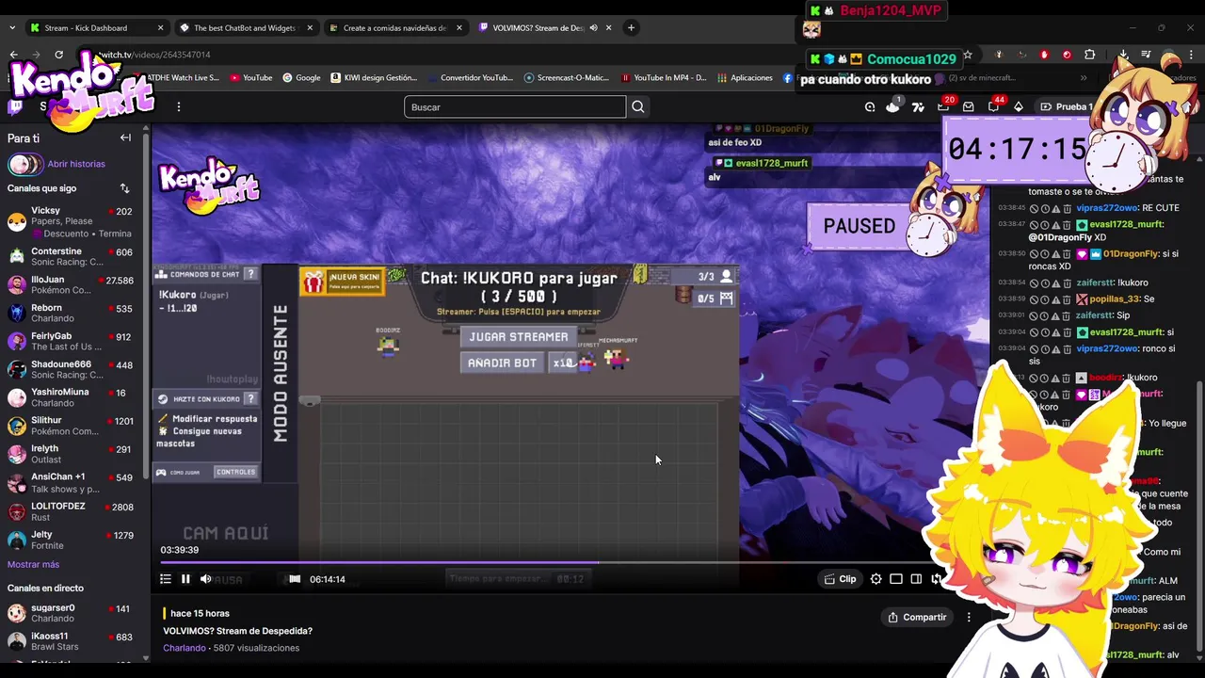Screen dimensions: 1205x678
Task: Open the video chapters list icon
Action: (x=165, y=579)
